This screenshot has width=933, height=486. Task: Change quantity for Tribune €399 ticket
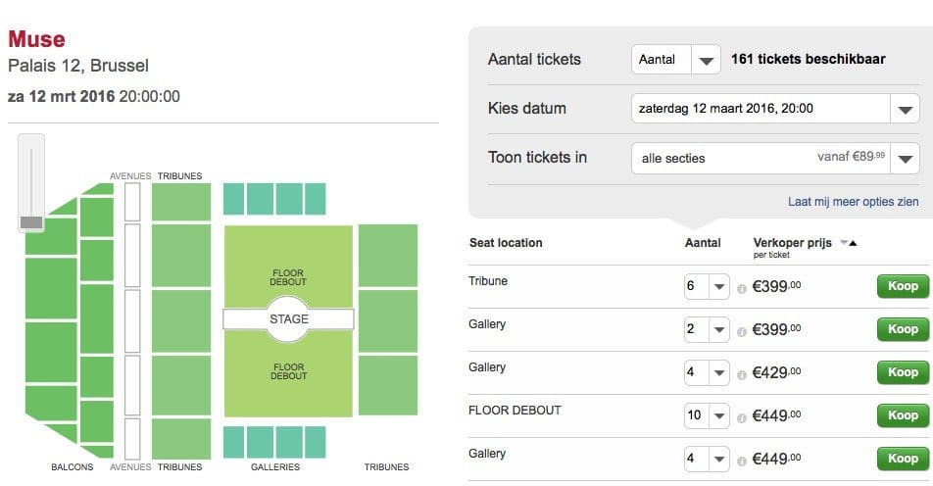[x=707, y=286]
